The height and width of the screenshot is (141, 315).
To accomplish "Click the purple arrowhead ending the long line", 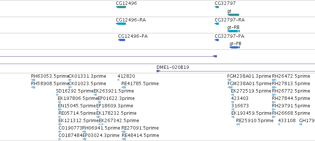I will [215, 56].
